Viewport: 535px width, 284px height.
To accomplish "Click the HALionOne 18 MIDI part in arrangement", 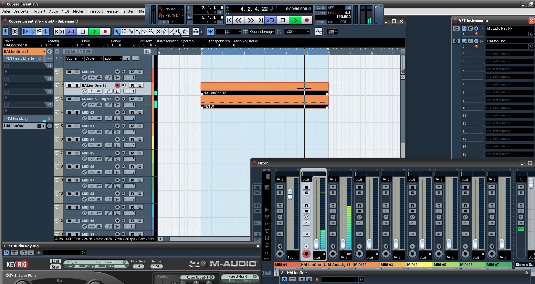I will click(265, 89).
